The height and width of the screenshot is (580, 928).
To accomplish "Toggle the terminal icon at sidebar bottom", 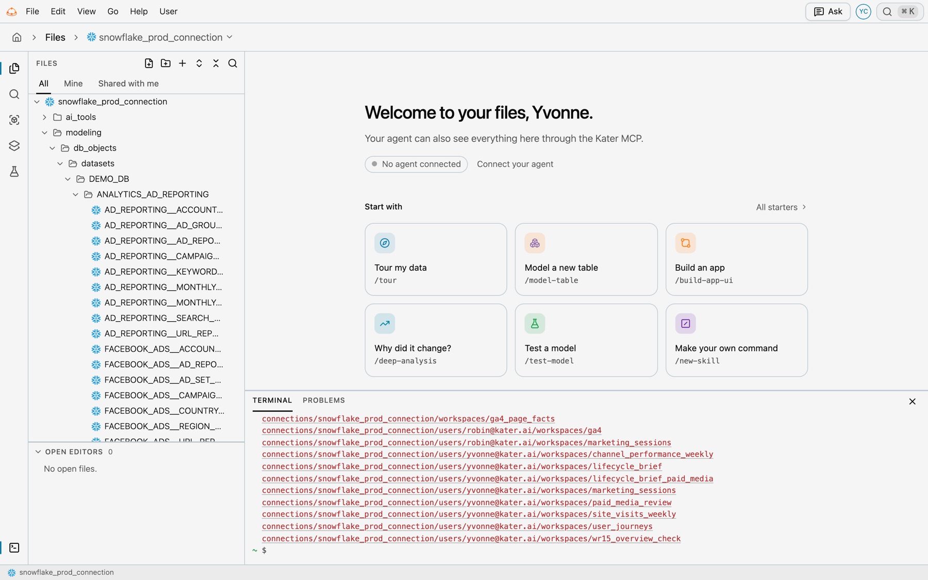I will (14, 548).
